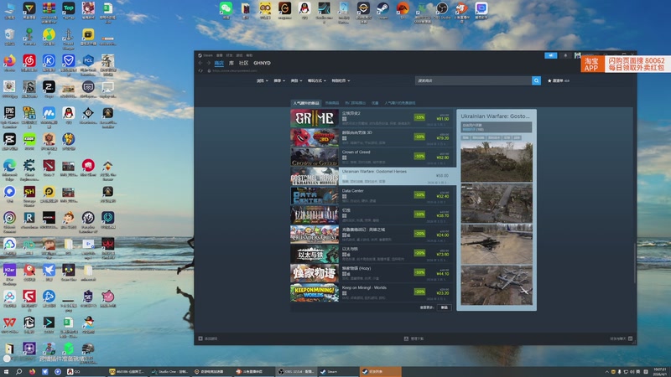Open the red character 3D game entry
Screen dimensions: 671x377
pos(372,137)
